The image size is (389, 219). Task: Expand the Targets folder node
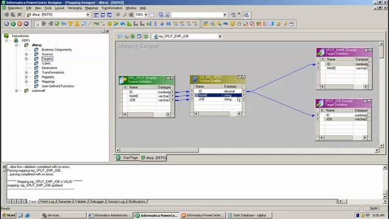tap(26, 59)
